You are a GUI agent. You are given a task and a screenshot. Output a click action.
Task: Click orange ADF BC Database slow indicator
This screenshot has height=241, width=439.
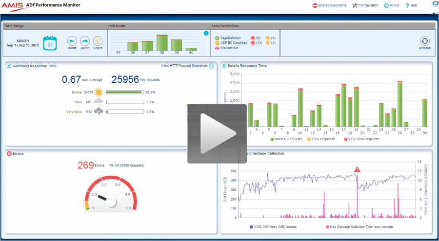pos(268,43)
